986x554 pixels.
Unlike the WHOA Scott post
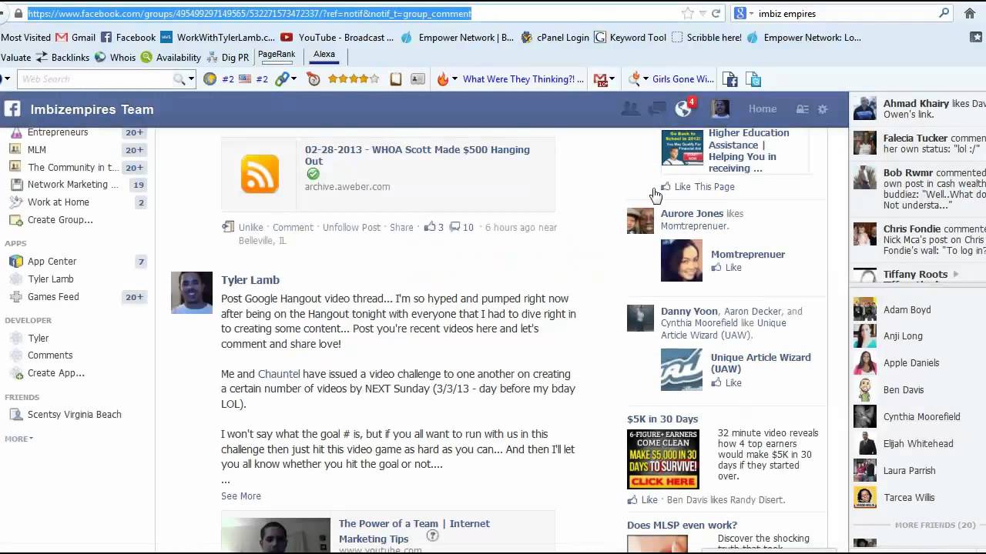(x=250, y=227)
